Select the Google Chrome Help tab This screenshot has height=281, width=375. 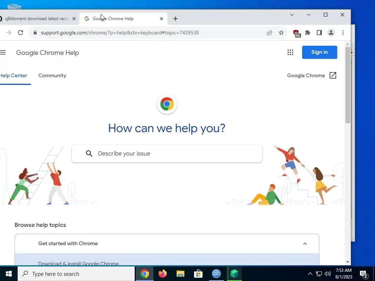click(123, 19)
